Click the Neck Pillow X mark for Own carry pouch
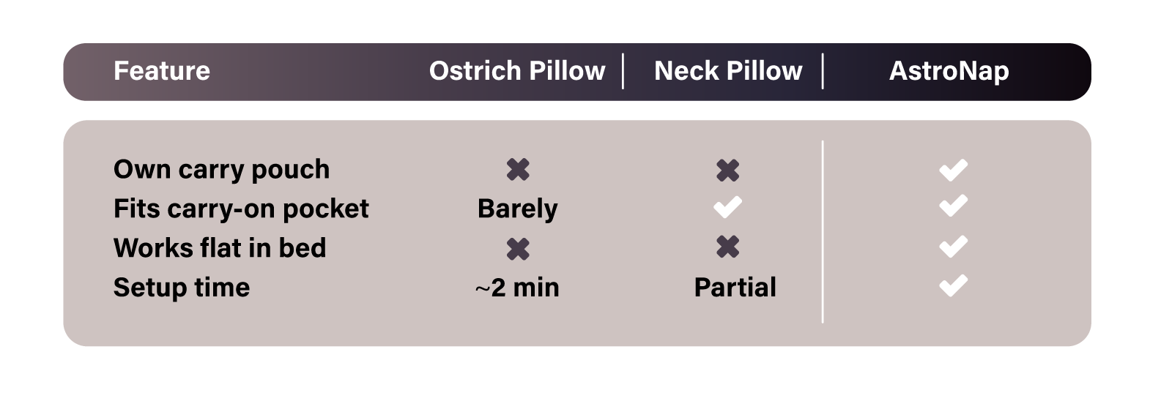The height and width of the screenshot is (393, 1150). pyautogui.click(x=728, y=170)
